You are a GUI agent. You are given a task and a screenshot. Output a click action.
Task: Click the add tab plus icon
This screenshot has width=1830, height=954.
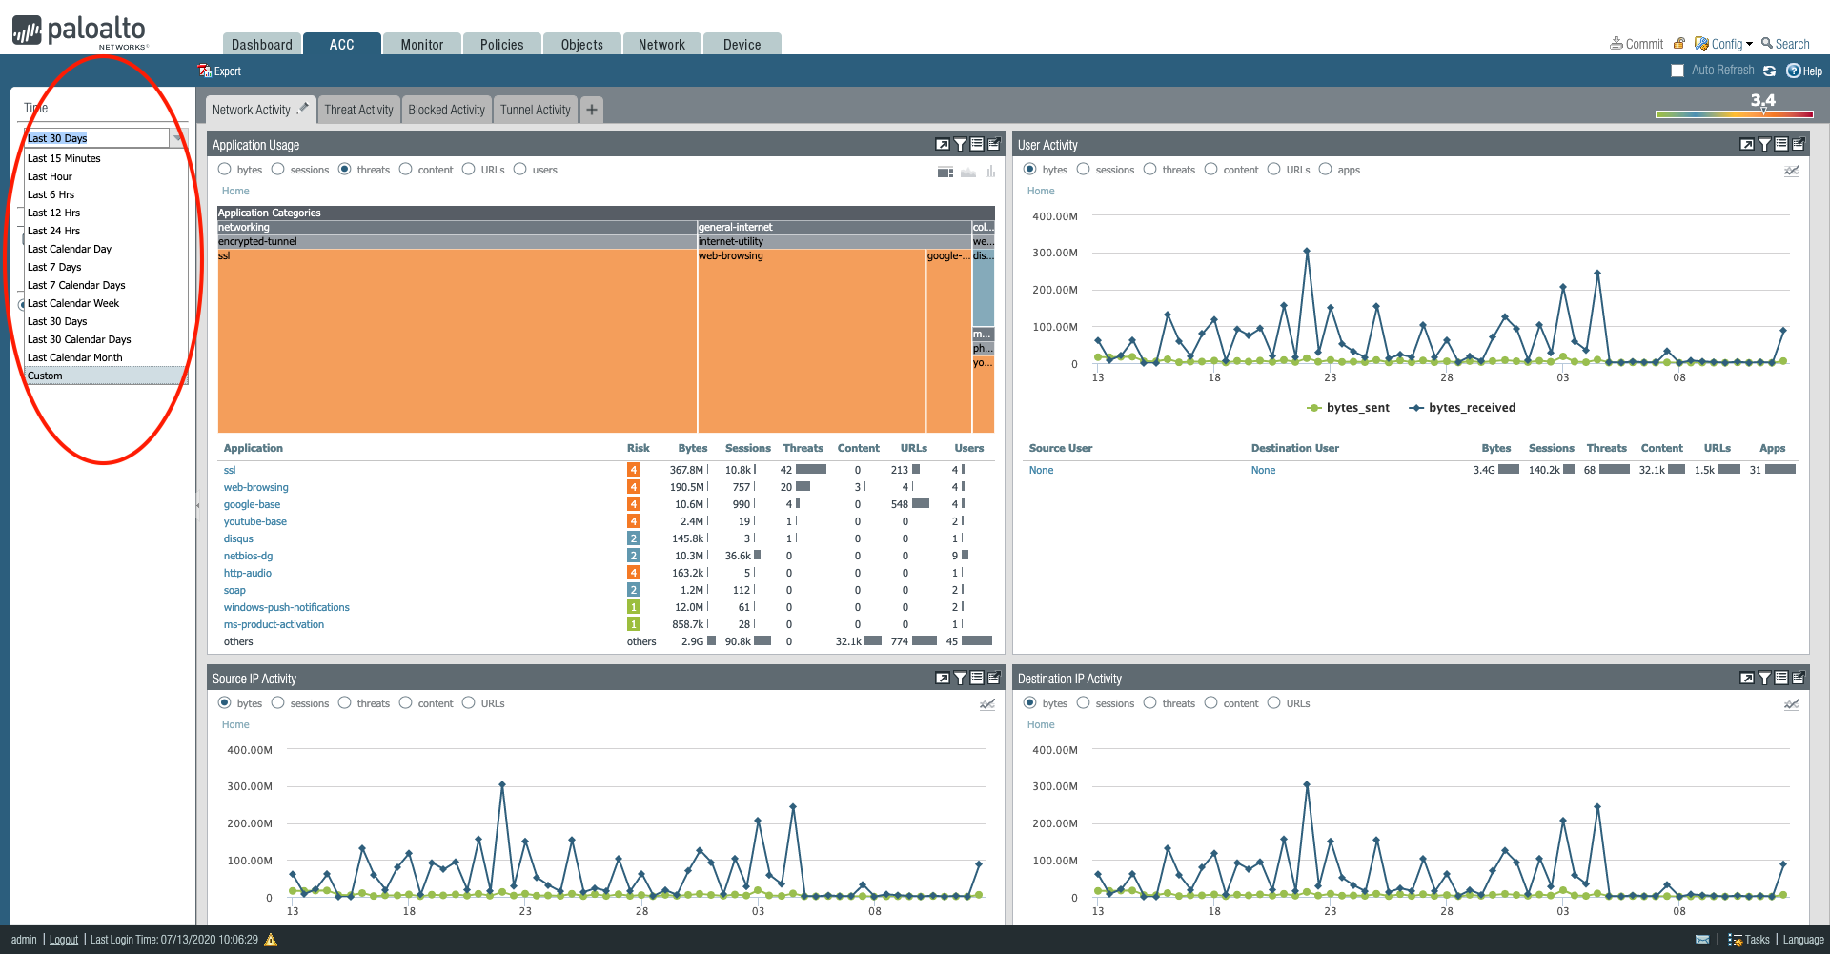[592, 110]
